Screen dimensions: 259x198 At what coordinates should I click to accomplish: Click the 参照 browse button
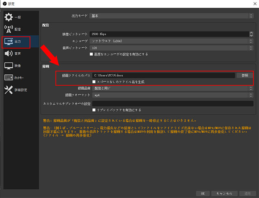(244, 75)
